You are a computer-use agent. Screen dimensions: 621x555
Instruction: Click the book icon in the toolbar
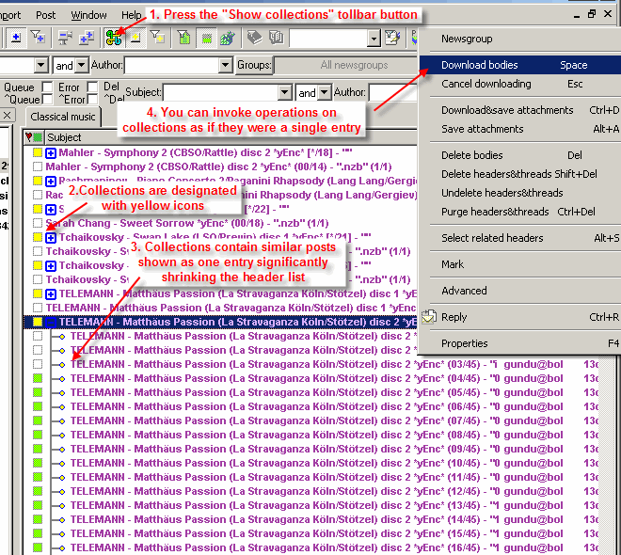(255, 38)
